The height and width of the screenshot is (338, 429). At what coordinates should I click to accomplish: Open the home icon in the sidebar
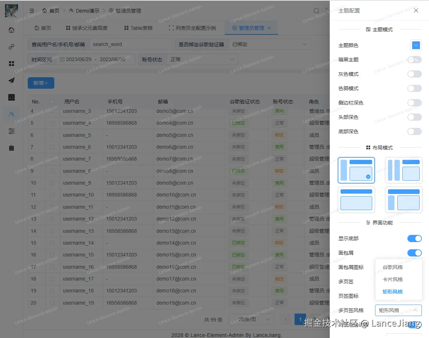tap(12, 30)
